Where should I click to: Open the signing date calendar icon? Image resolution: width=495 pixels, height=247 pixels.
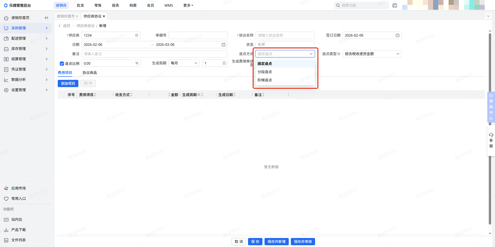click(398, 35)
